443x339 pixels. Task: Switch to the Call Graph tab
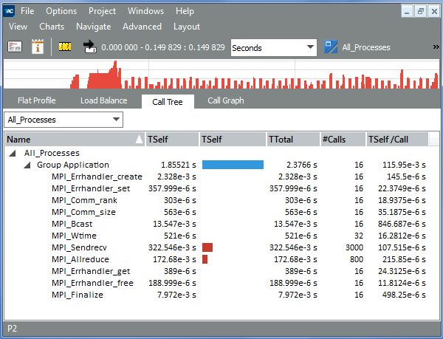[x=225, y=100]
